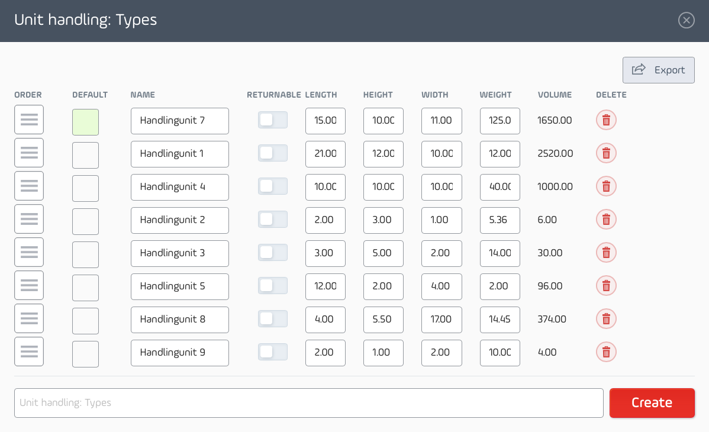Image resolution: width=709 pixels, height=432 pixels.
Task: Edit height 5.50 of Handlingunit 8
Action: 383,320
